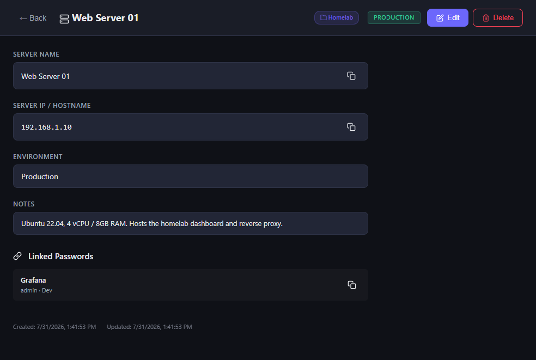Click the SERVER IP / HOSTNAME label

(52, 106)
